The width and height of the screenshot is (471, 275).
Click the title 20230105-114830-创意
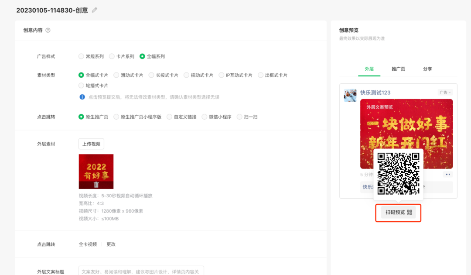click(52, 10)
